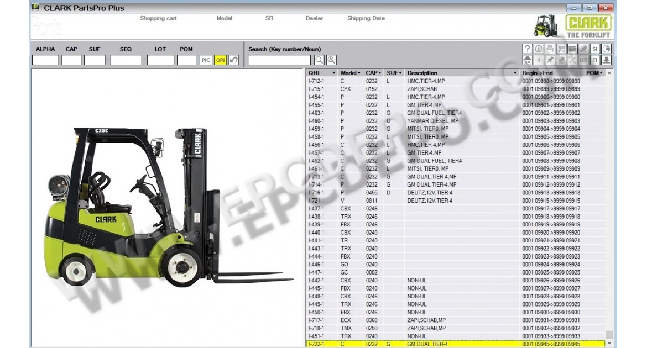Click the undo arrow next to QRI
The image size is (647, 348).
click(233, 60)
